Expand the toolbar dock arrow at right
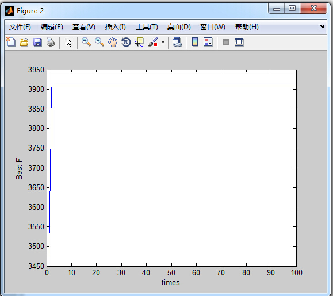 [322, 27]
